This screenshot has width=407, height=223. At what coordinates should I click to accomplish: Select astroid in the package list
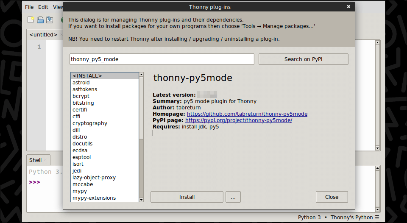[x=105, y=83]
